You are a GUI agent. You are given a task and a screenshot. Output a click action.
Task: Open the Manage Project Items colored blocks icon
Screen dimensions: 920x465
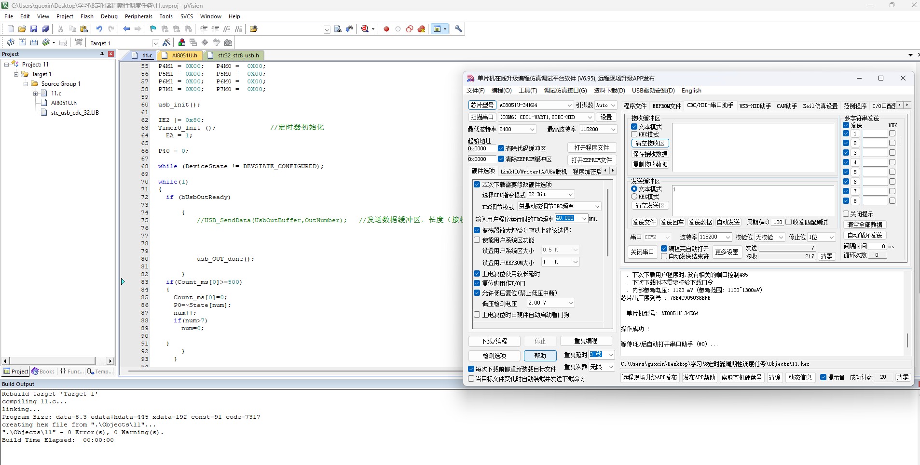point(182,42)
